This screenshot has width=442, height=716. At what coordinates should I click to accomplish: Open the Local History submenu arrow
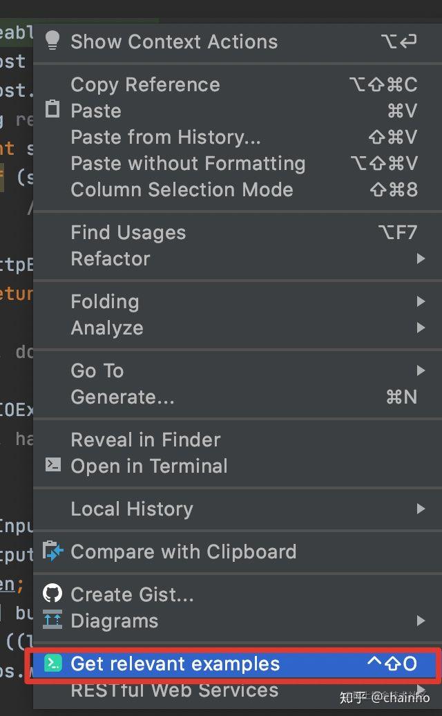point(421,508)
